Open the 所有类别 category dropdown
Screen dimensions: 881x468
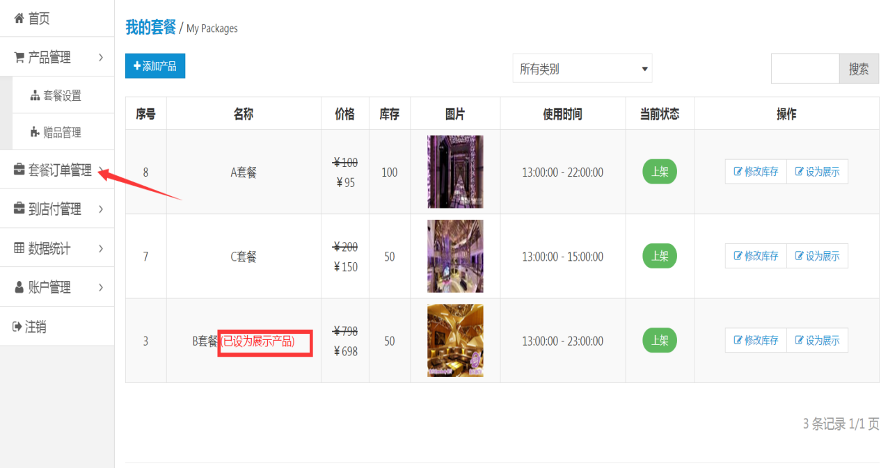point(582,68)
